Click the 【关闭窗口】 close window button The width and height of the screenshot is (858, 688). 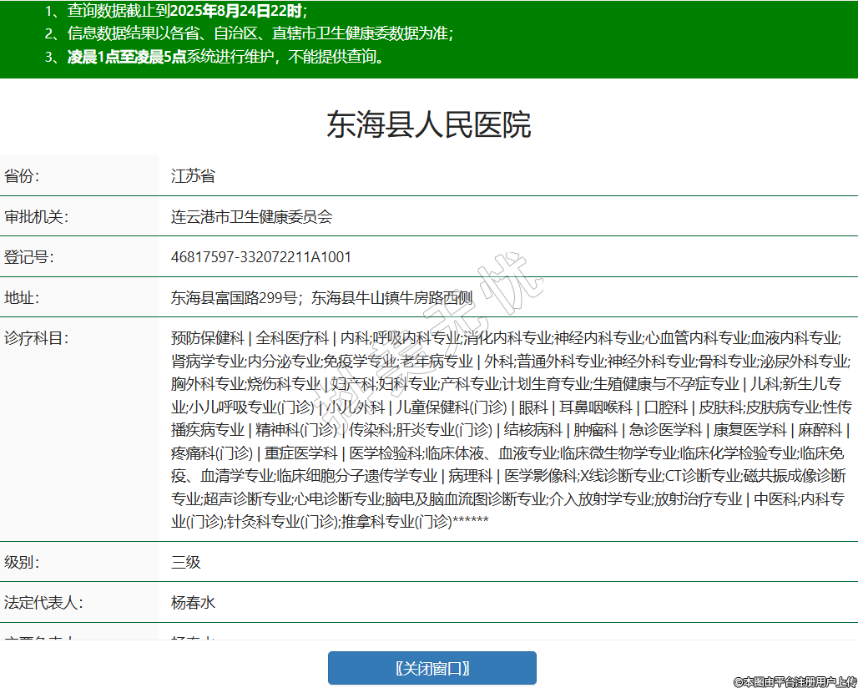pos(432,668)
